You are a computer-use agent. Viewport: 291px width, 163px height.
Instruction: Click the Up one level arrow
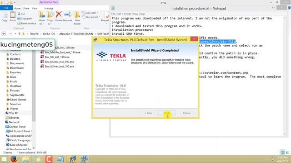click(19, 34)
